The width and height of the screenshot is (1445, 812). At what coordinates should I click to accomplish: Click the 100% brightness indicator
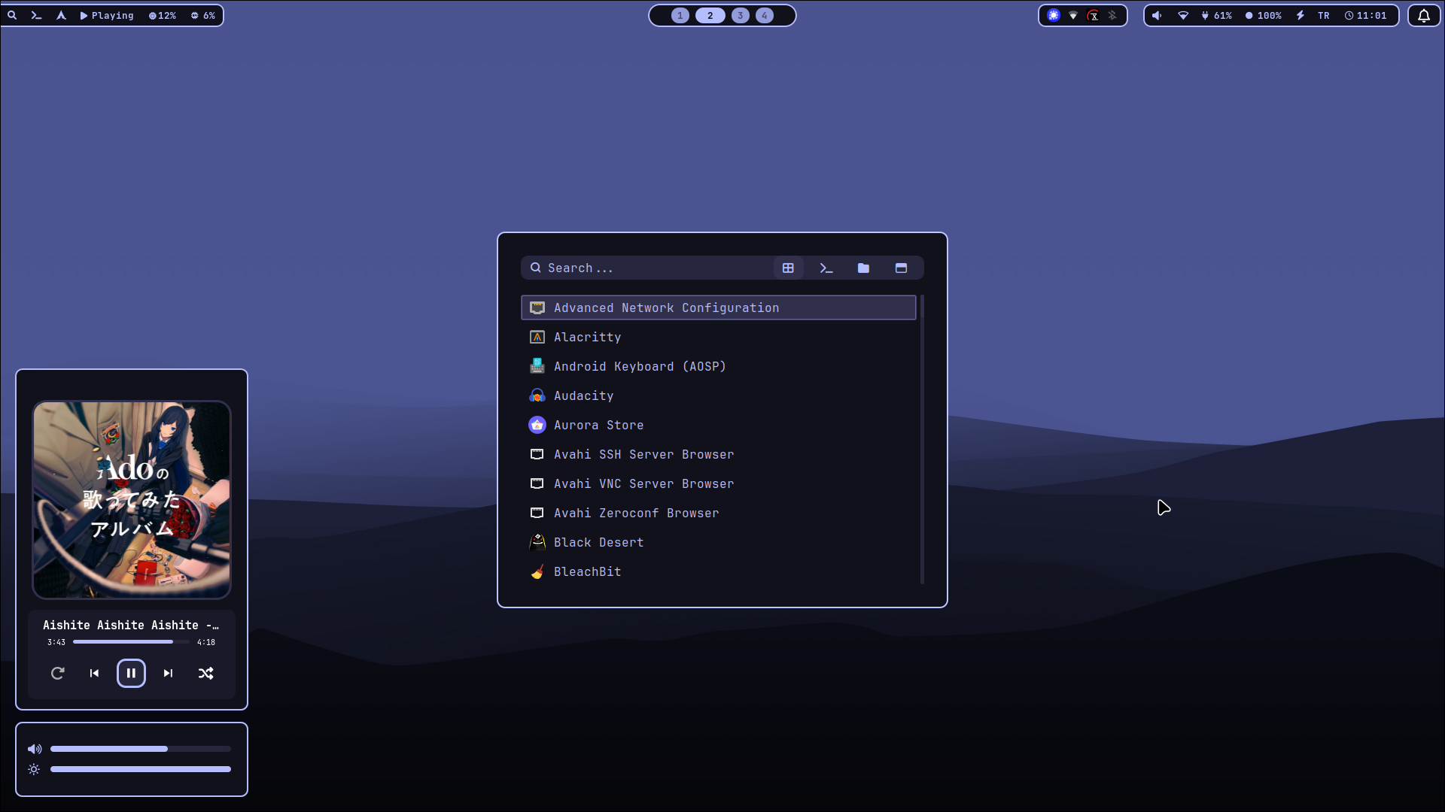(x=1264, y=15)
